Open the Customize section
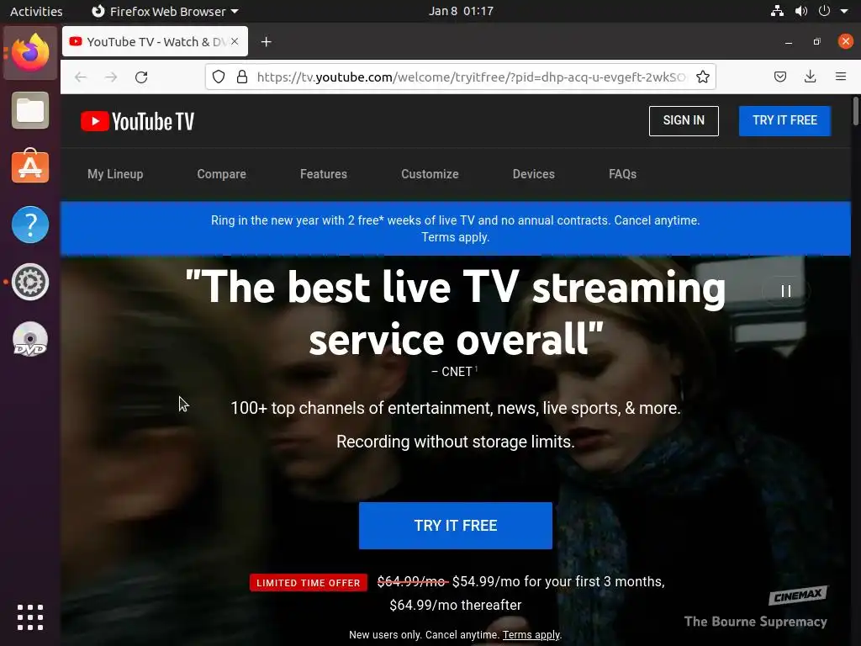Screen dimensions: 861x646 coord(430,174)
